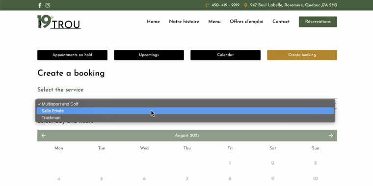Select August 3 on the calendar
Image resolution: width=373 pixels, height=186 pixels.
(316, 163)
